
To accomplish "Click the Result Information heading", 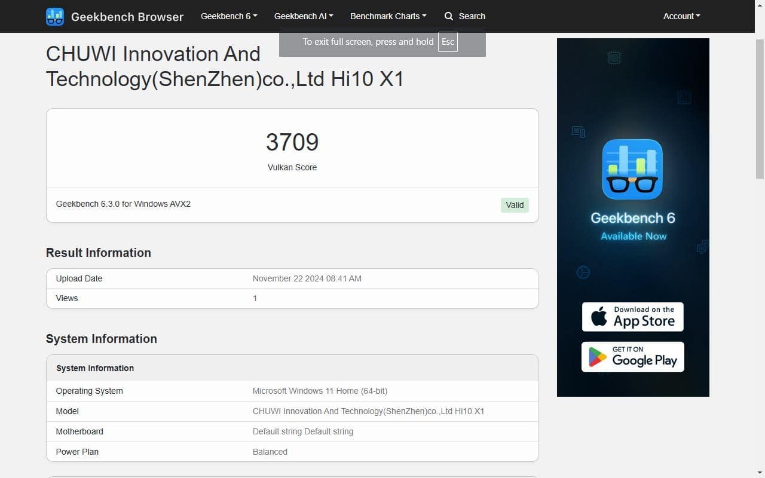I will pos(99,253).
